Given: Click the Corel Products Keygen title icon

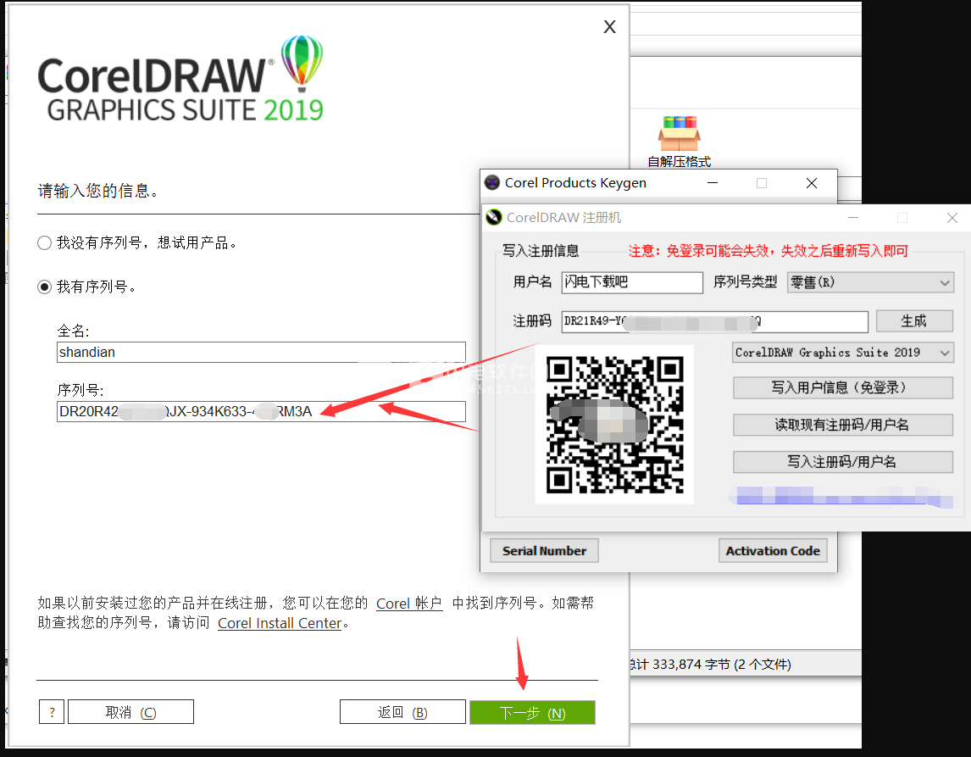Looking at the screenshot, I should 491,182.
